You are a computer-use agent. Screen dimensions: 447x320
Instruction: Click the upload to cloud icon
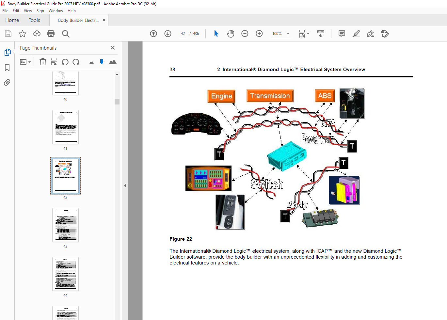click(x=37, y=34)
